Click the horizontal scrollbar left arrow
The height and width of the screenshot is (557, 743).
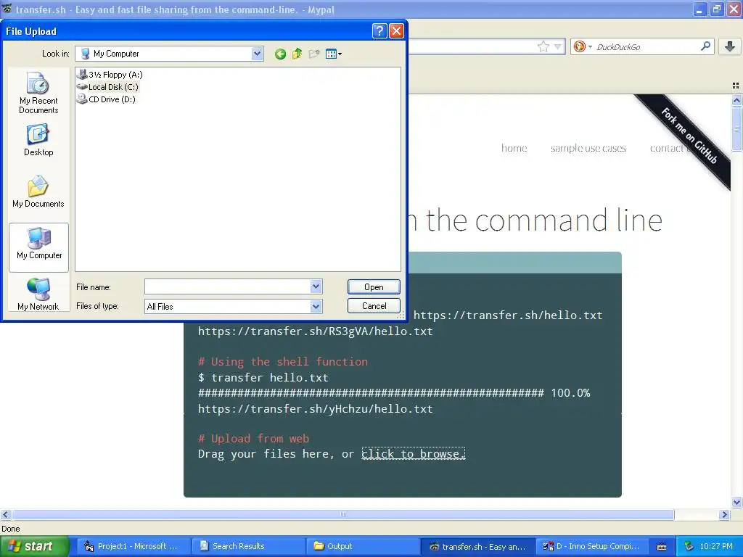[x=6, y=514]
